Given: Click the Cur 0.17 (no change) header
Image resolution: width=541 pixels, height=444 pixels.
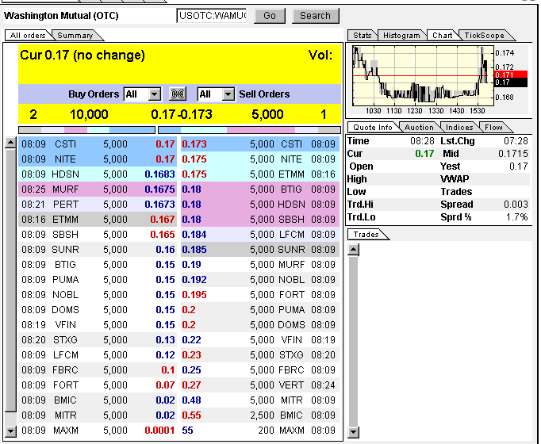Looking at the screenshot, I should [x=82, y=55].
